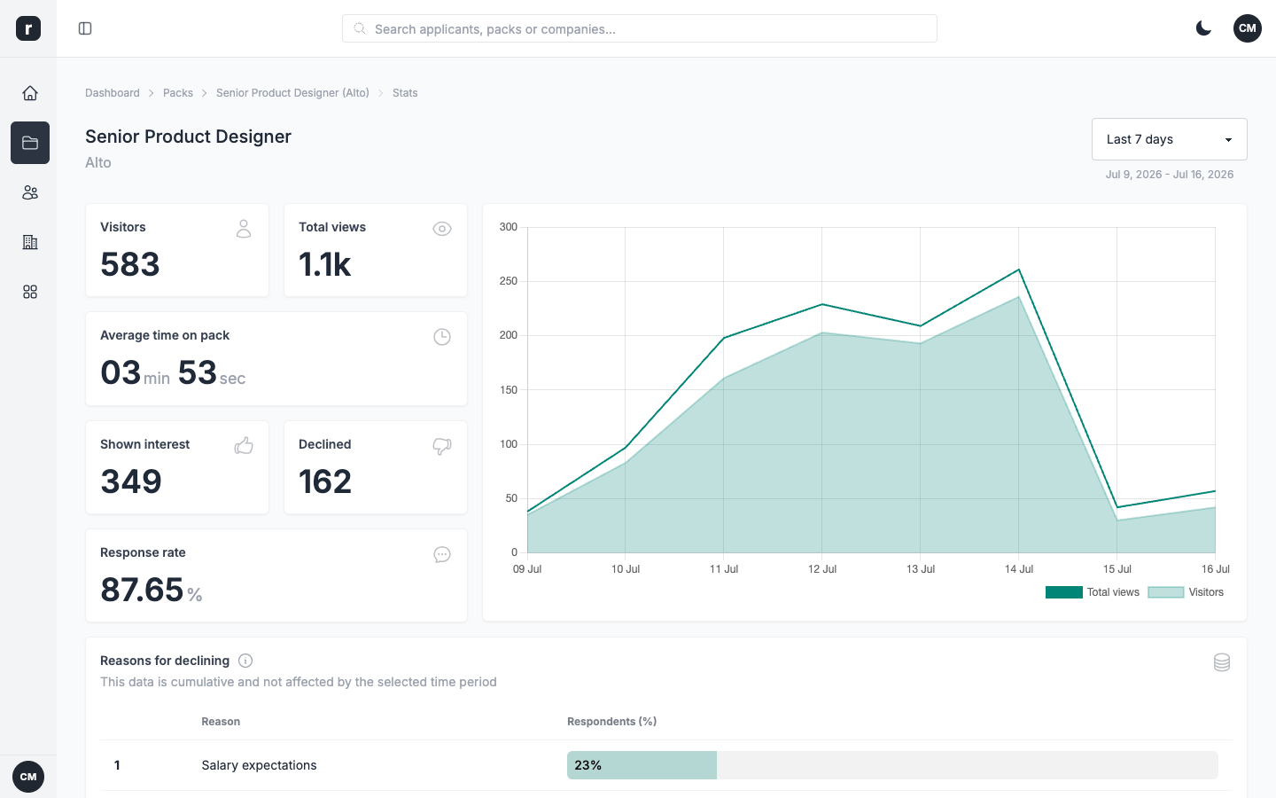Viewport: 1276px width, 798px height.
Task: Switch to dark mode with moon icon
Action: coord(1203,28)
